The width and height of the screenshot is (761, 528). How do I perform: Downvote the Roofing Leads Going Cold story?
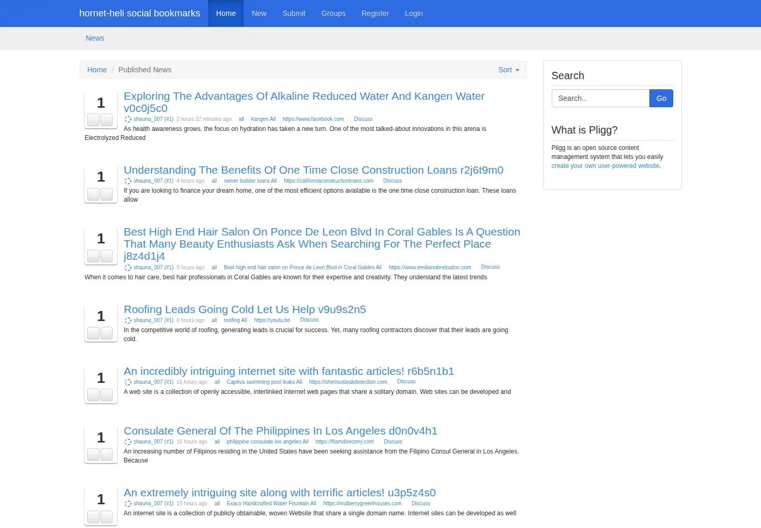(107, 333)
